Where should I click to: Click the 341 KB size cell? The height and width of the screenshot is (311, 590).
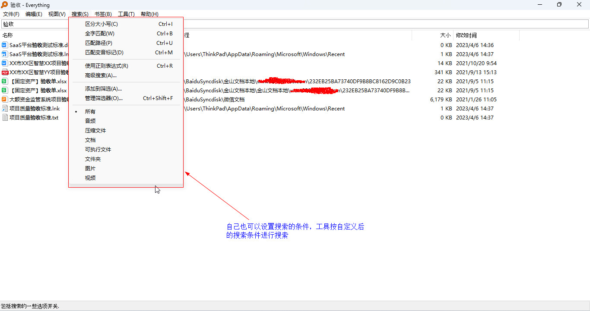(x=443, y=72)
